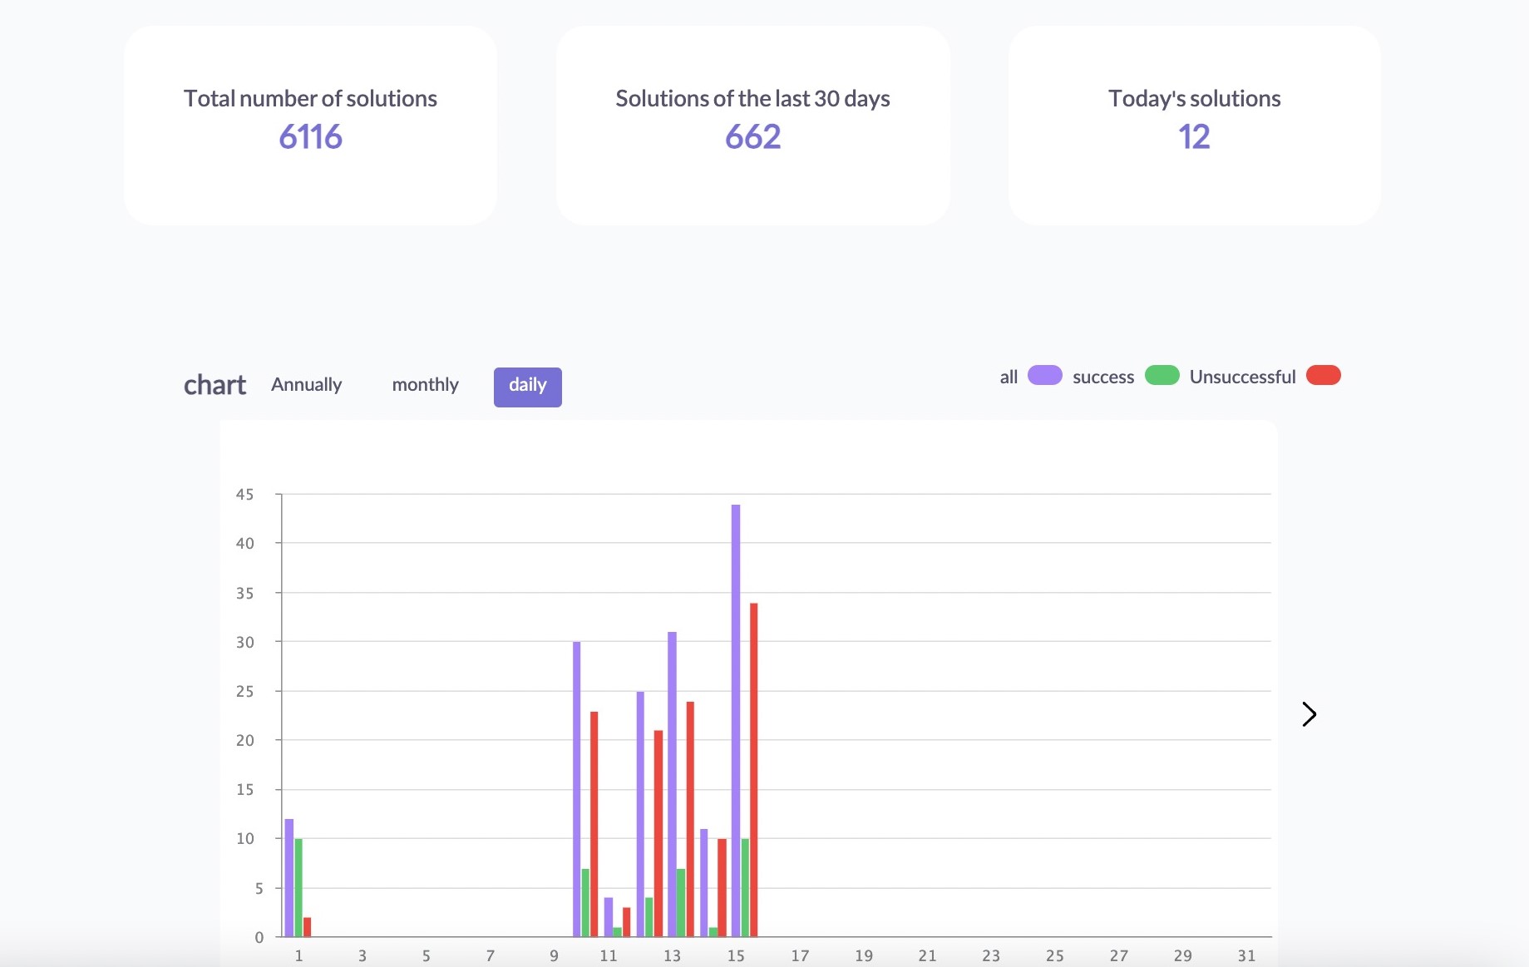Image resolution: width=1529 pixels, height=967 pixels.
Task: Select the daily chart view button
Action: coord(527,387)
